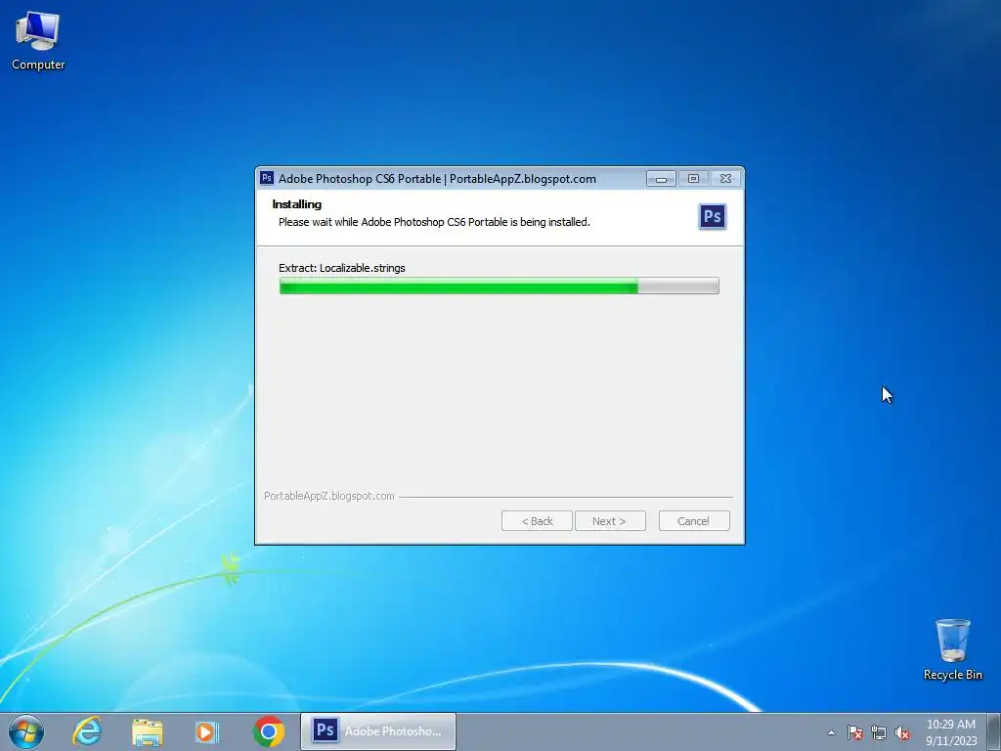
Task: Click the green installation progress bar
Action: pos(500,287)
